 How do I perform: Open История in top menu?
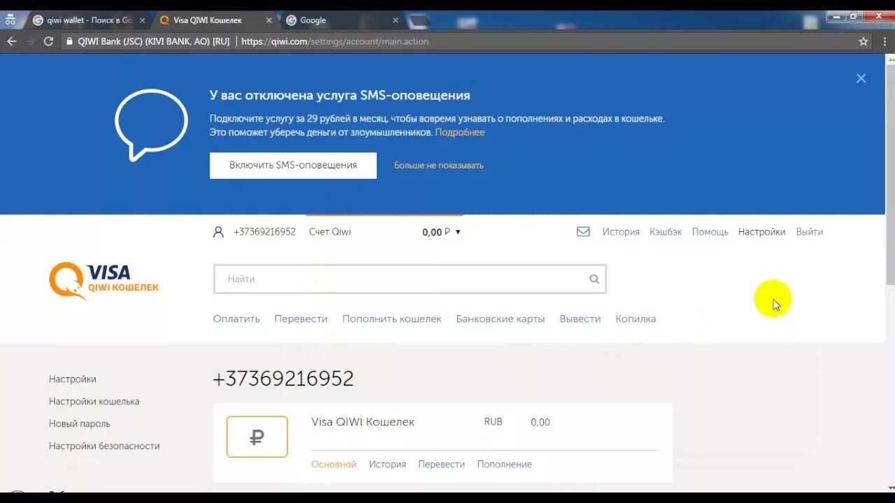tap(621, 232)
